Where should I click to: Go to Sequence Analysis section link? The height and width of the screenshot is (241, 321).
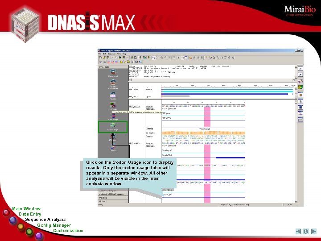45,220
